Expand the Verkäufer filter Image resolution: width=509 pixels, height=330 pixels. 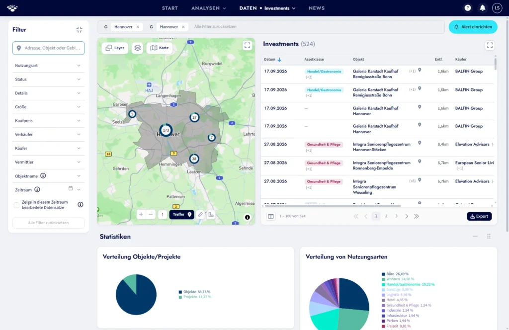(48, 134)
